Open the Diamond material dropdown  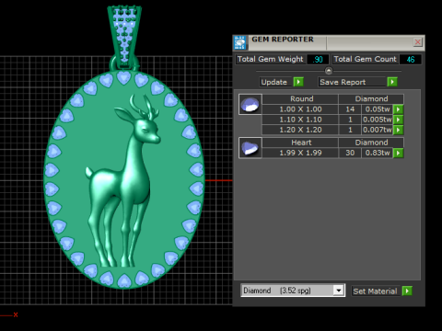click(x=339, y=291)
